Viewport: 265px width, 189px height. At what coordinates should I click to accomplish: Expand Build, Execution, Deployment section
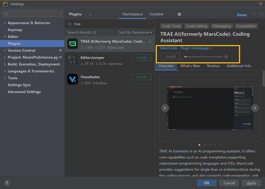[5, 64]
